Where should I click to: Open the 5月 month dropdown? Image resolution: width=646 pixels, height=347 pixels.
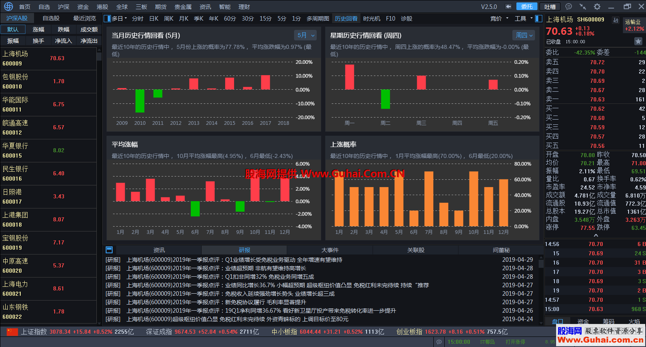click(305, 35)
